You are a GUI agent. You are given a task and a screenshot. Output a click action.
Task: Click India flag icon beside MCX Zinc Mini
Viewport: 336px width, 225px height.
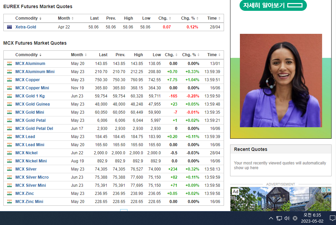[x=9, y=202]
